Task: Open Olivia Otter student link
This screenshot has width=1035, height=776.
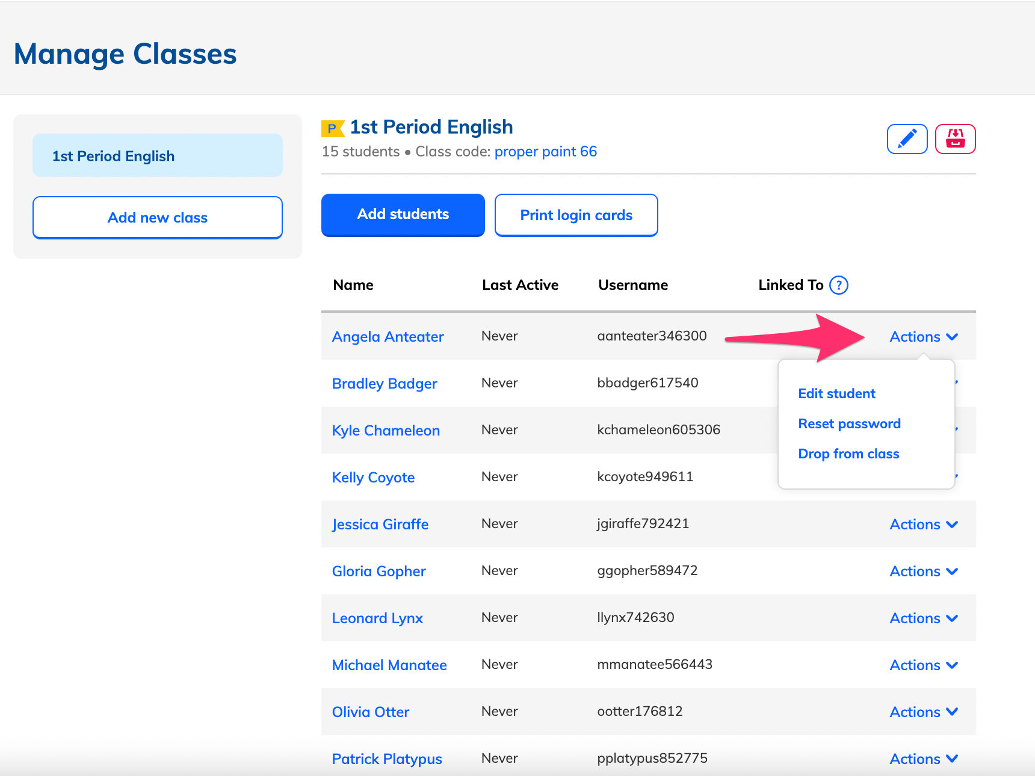Action: click(371, 712)
